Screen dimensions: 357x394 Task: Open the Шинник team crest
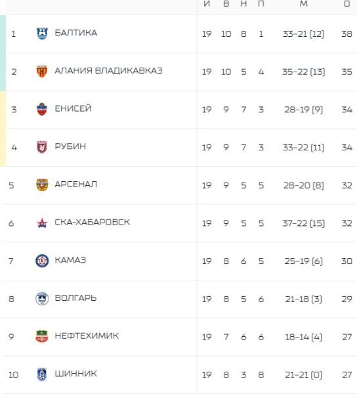pyautogui.click(x=42, y=374)
